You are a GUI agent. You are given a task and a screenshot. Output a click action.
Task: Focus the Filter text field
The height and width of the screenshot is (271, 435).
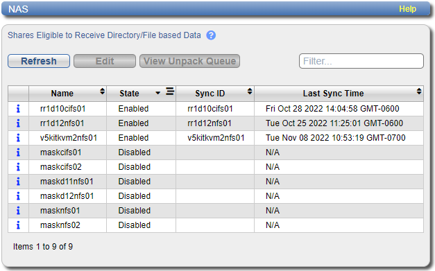[x=361, y=61]
